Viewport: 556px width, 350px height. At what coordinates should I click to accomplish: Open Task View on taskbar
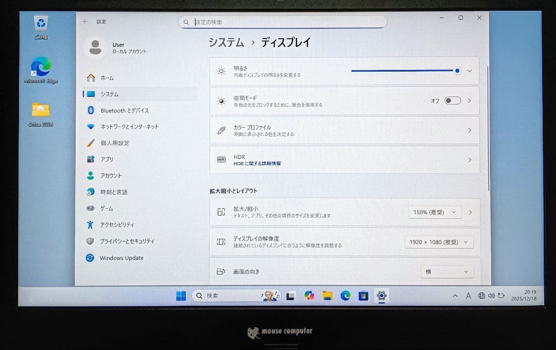click(x=290, y=296)
